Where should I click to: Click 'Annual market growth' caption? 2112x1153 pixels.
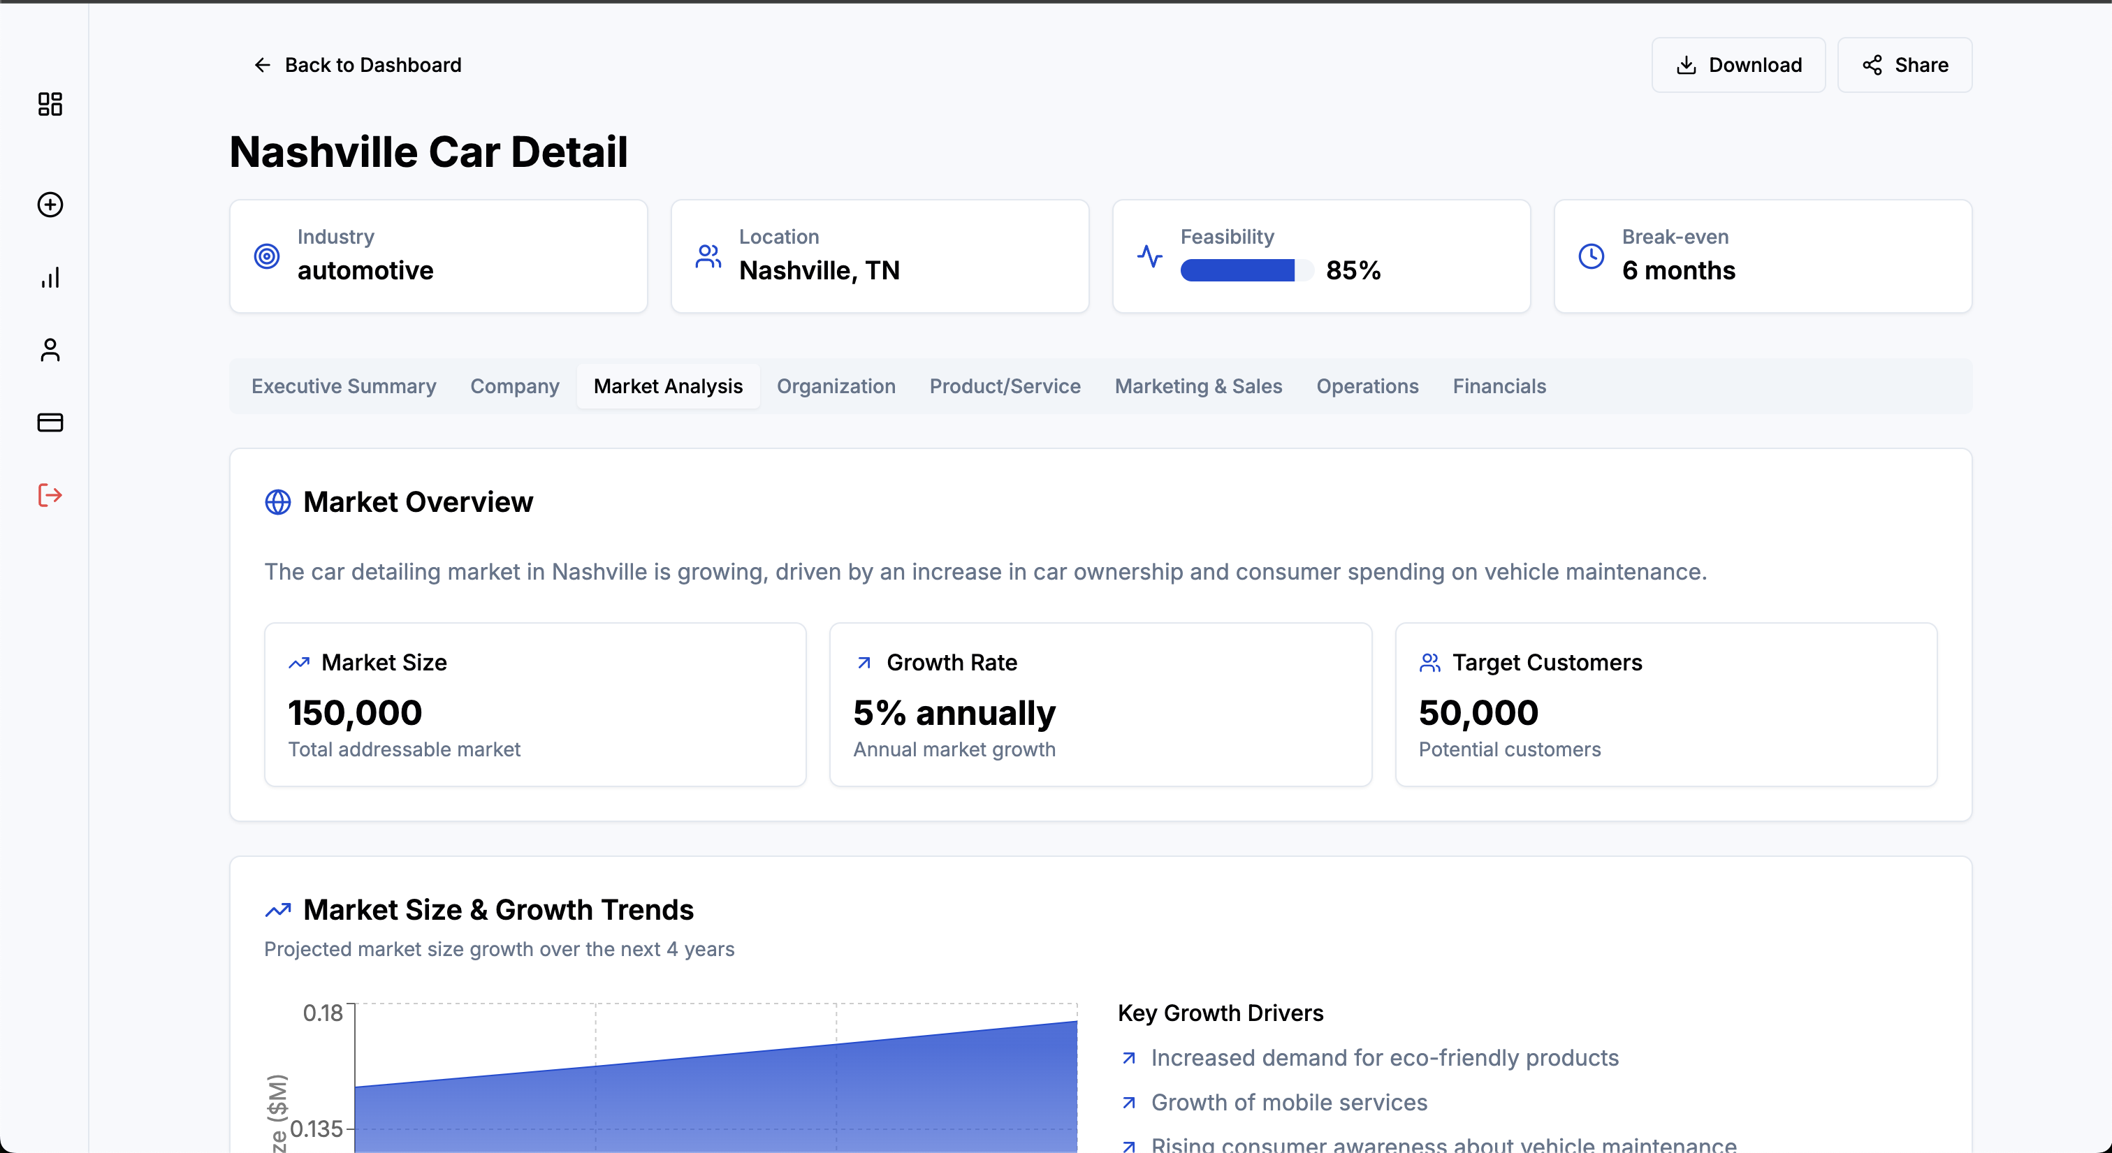click(x=954, y=750)
